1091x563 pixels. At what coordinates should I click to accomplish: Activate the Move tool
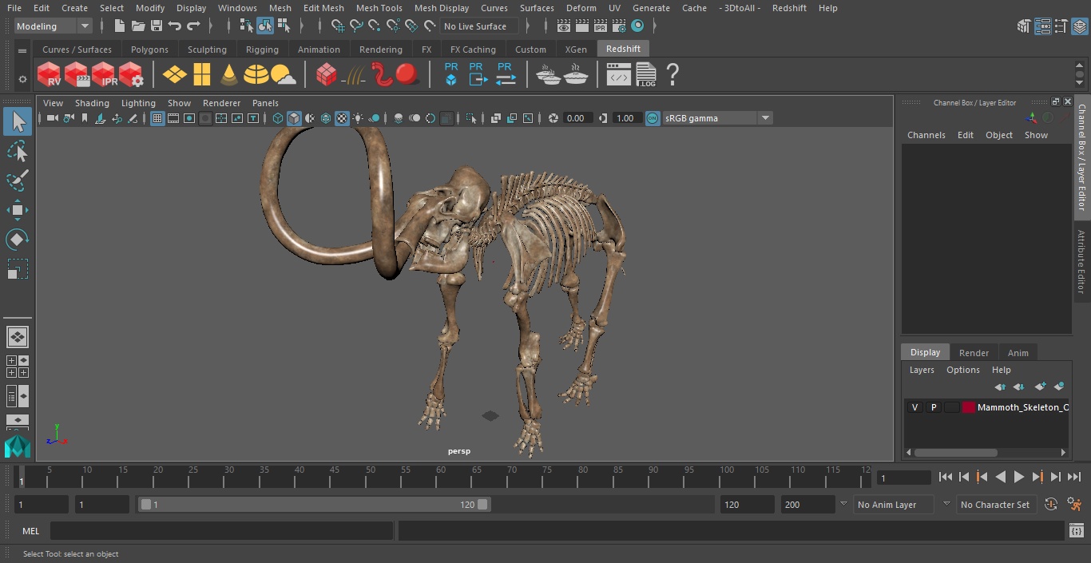tap(18, 210)
